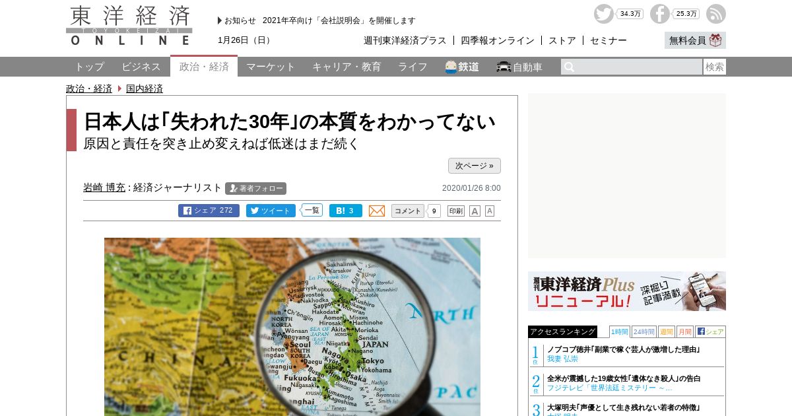Click the article headline 日本人は「失われた30年」

tap(289, 121)
